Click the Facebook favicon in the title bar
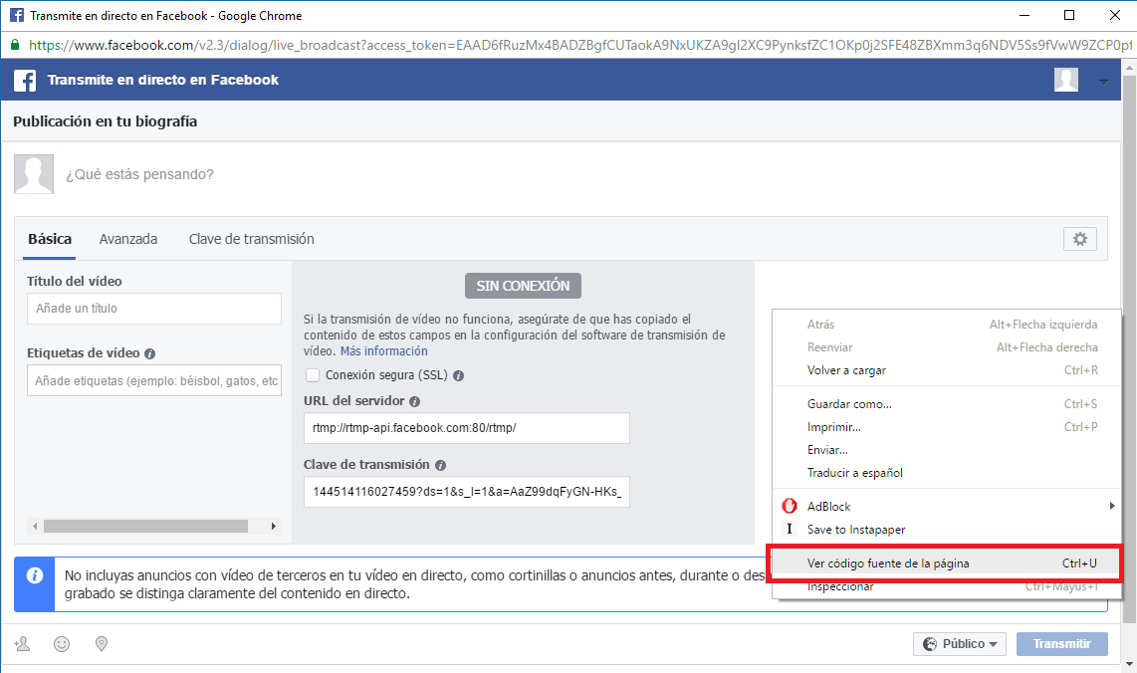 [x=16, y=15]
